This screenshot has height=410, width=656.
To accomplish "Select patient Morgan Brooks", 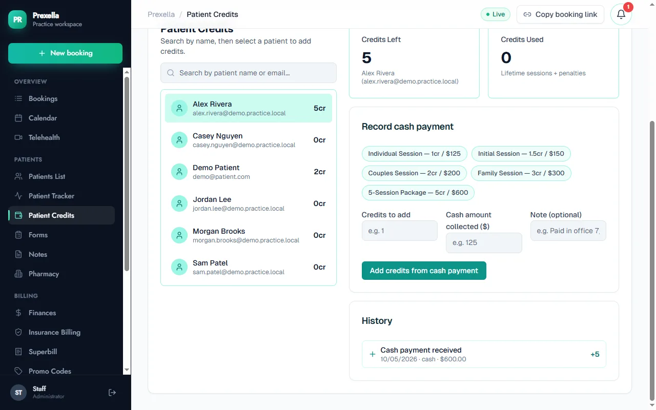I will [249, 235].
